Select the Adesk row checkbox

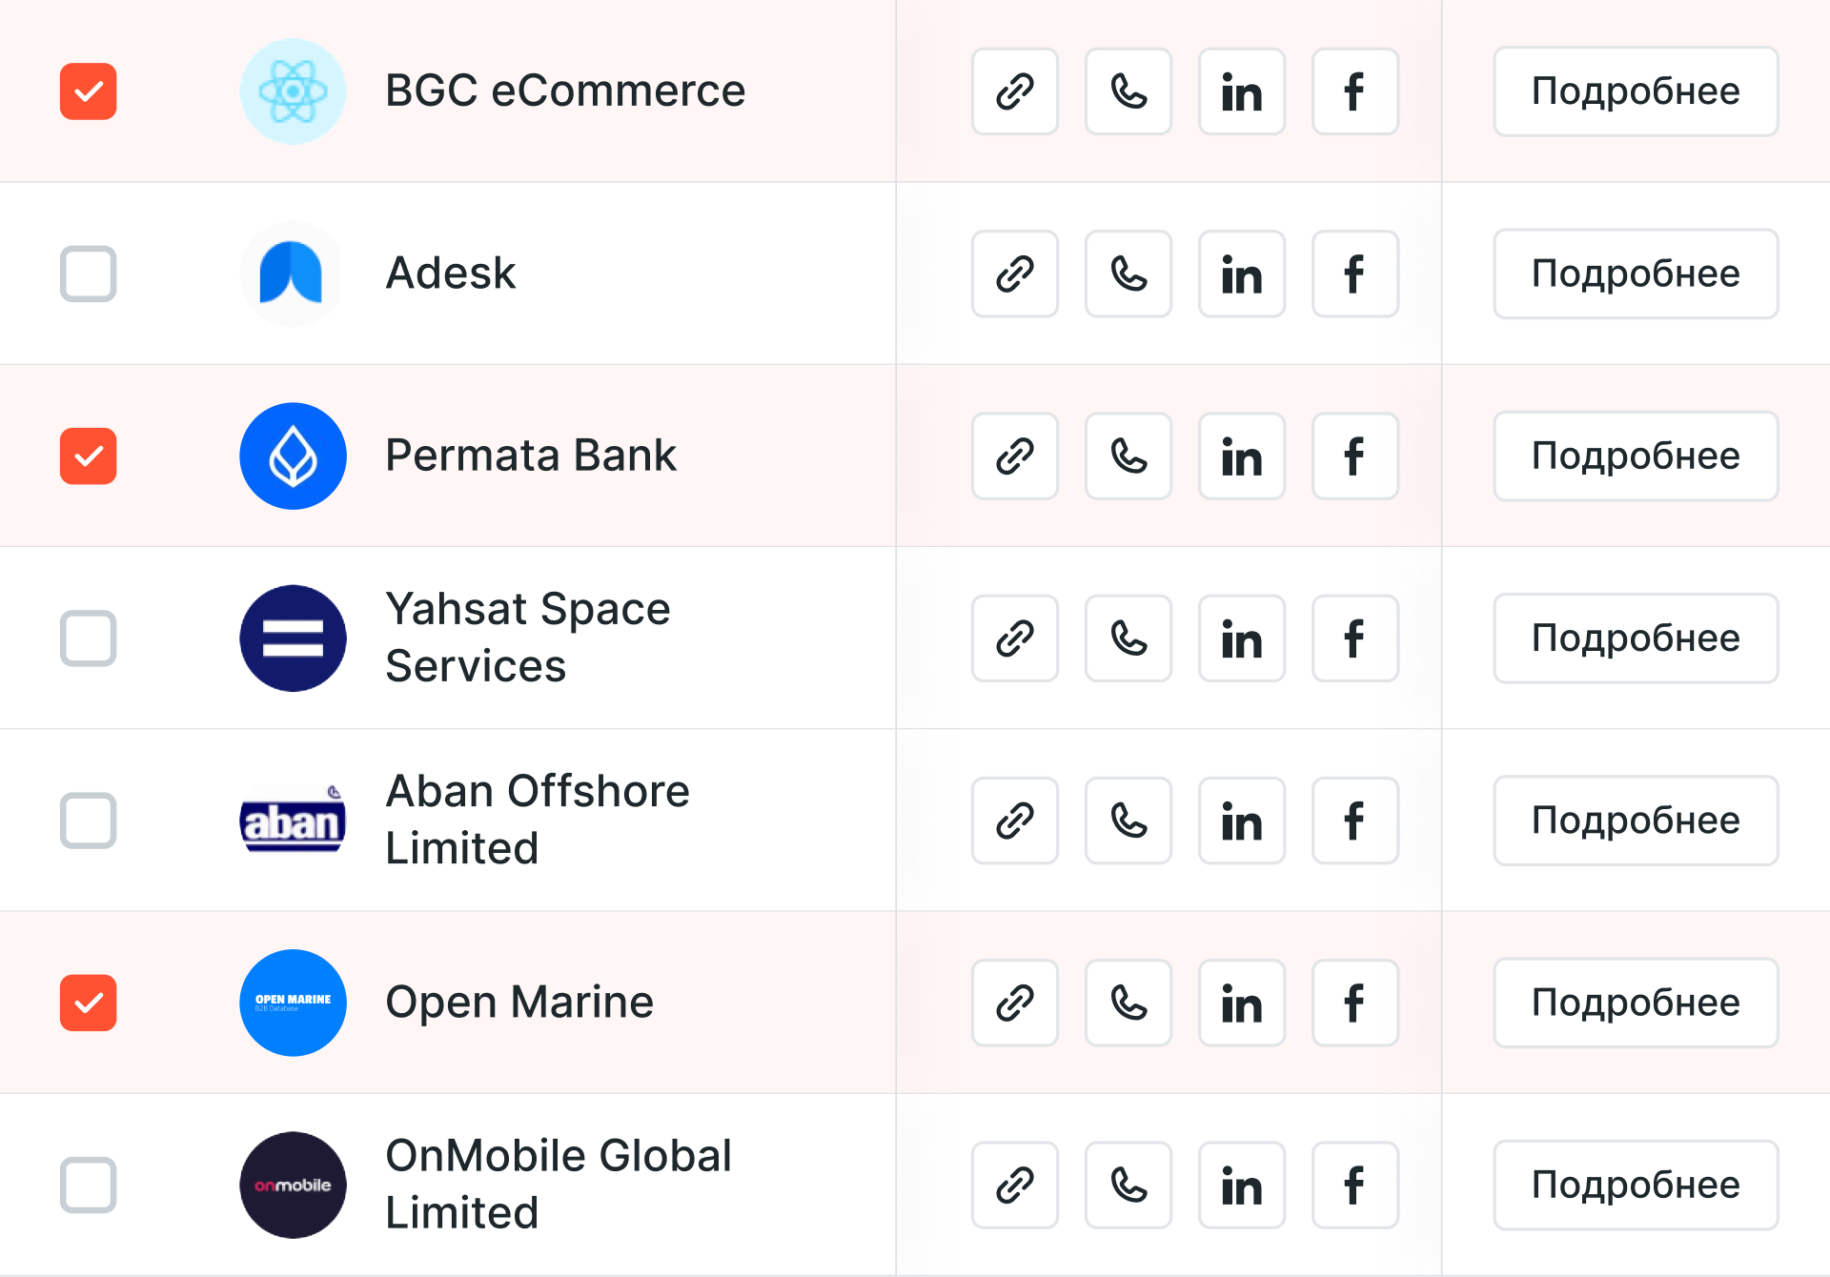(89, 274)
